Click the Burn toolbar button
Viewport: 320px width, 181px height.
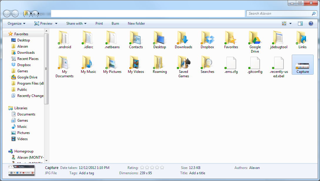click(x=115, y=24)
